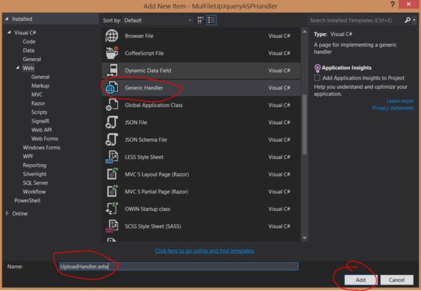Click the Add button
Viewport: 421px width, 291px height.
(361, 280)
